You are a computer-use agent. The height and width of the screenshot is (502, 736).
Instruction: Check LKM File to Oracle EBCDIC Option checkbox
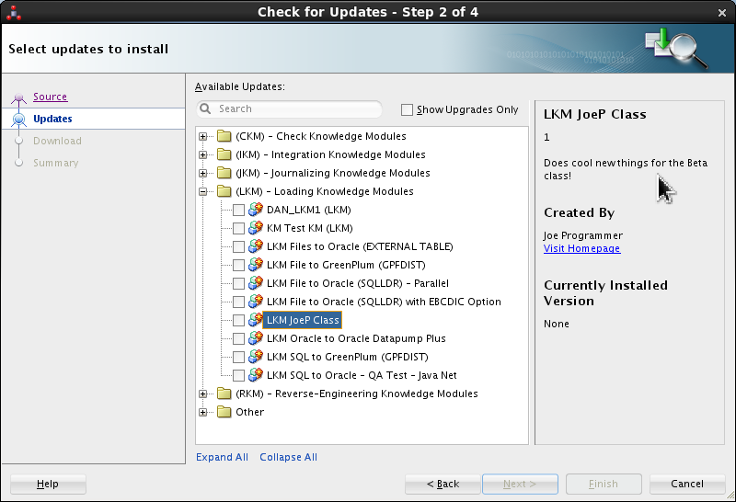click(238, 302)
